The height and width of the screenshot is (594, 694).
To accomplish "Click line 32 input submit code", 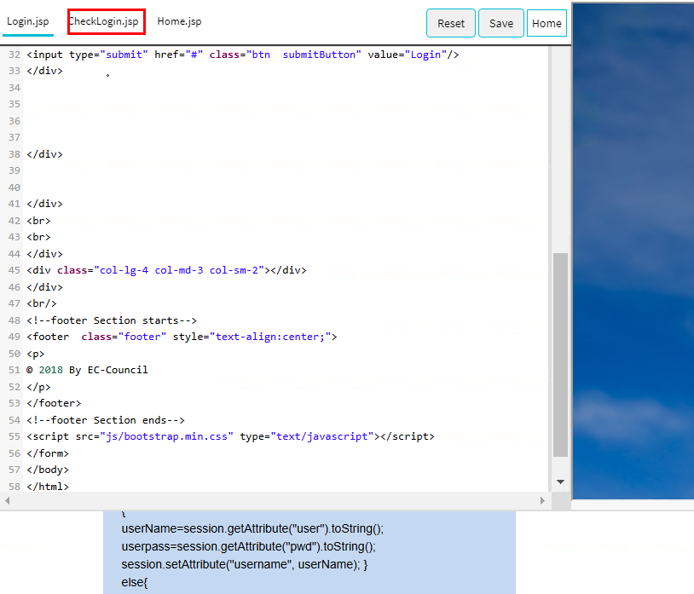I will [x=242, y=55].
